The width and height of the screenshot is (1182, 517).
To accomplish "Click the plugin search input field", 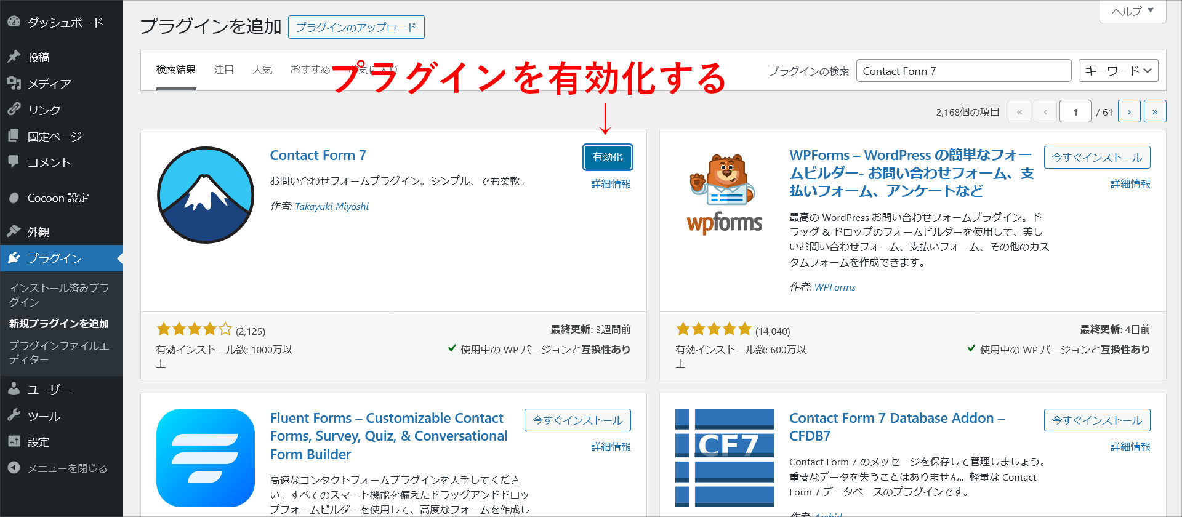I will click(x=963, y=71).
